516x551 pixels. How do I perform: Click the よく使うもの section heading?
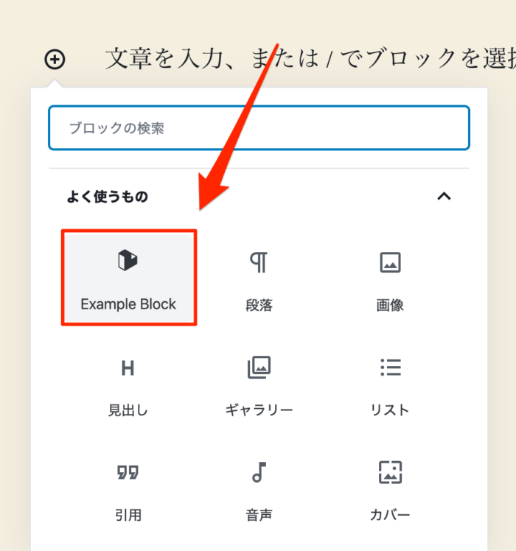[108, 197]
